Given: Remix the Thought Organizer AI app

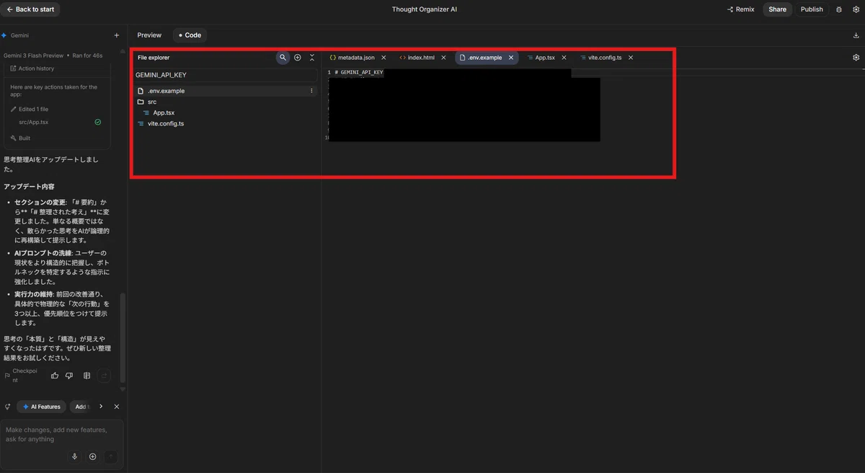Looking at the screenshot, I should click(x=741, y=9).
